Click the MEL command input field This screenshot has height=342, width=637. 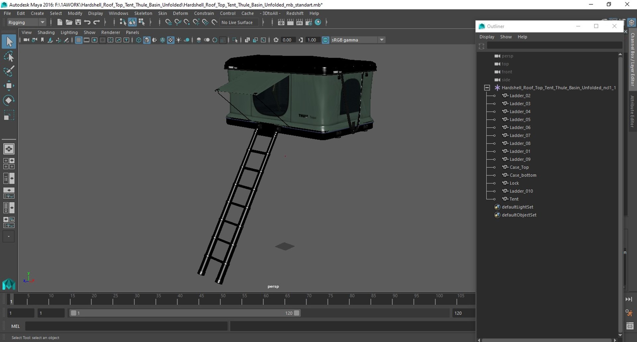[x=126, y=326]
